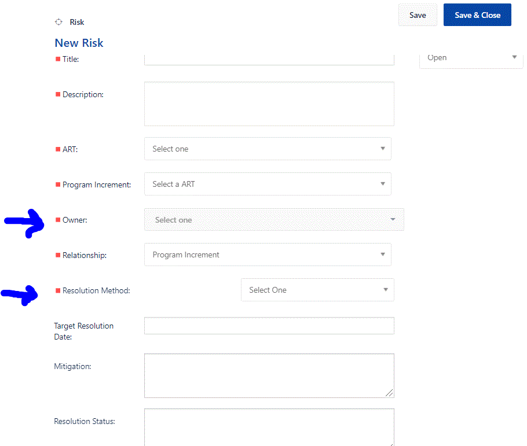This screenshot has height=446, width=527.
Task: Click Save & Close
Action: tap(477, 14)
